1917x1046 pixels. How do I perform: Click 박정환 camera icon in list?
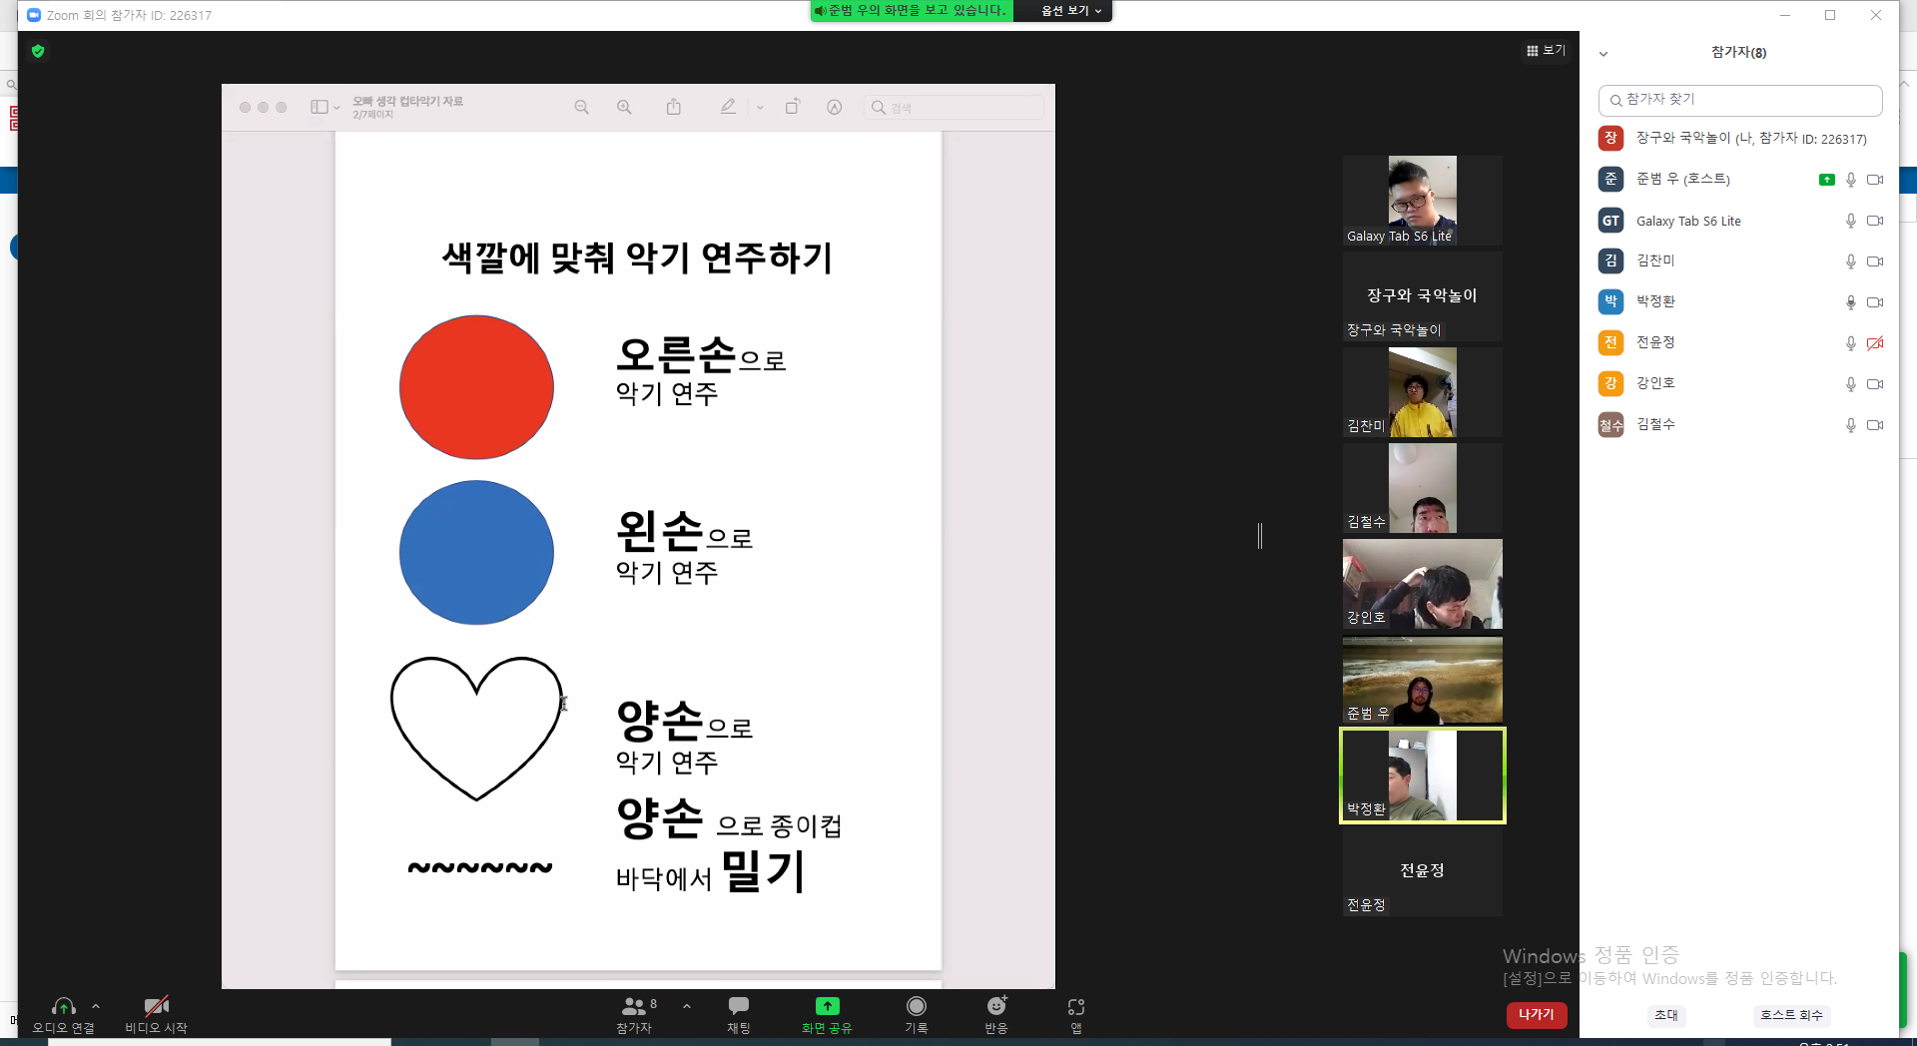coord(1875,302)
